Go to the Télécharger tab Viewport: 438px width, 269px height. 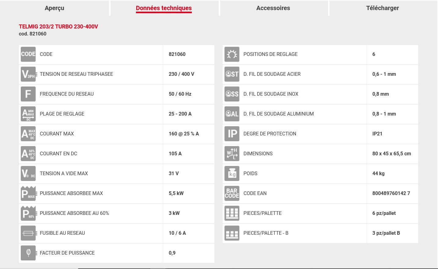382,8
